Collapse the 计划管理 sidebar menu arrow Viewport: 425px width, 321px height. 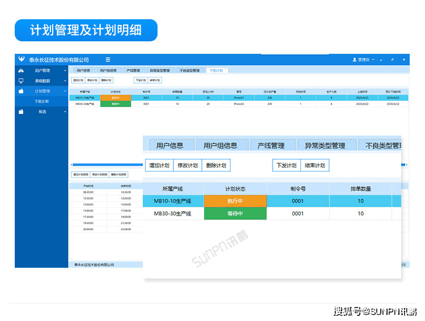click(x=65, y=91)
